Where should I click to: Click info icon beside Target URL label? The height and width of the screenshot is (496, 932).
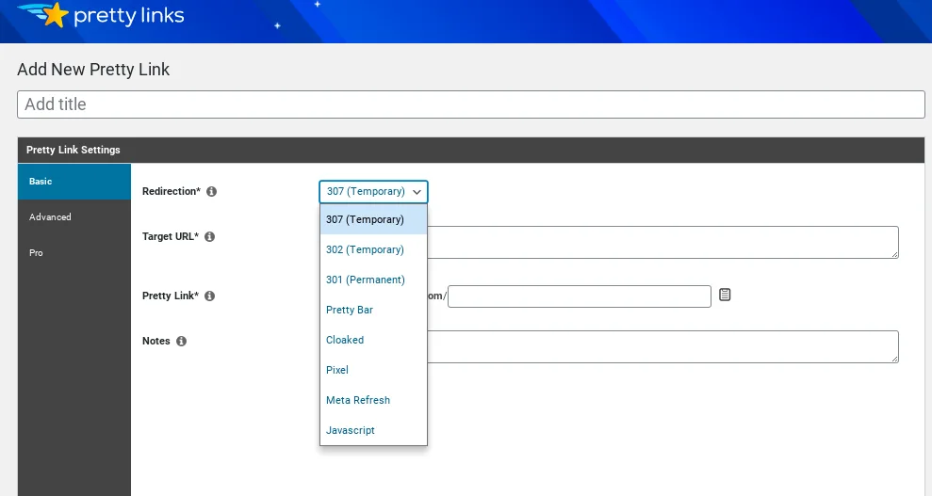click(209, 237)
